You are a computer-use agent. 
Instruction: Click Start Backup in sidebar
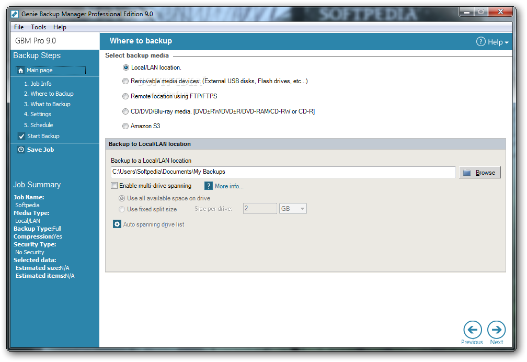click(x=43, y=136)
